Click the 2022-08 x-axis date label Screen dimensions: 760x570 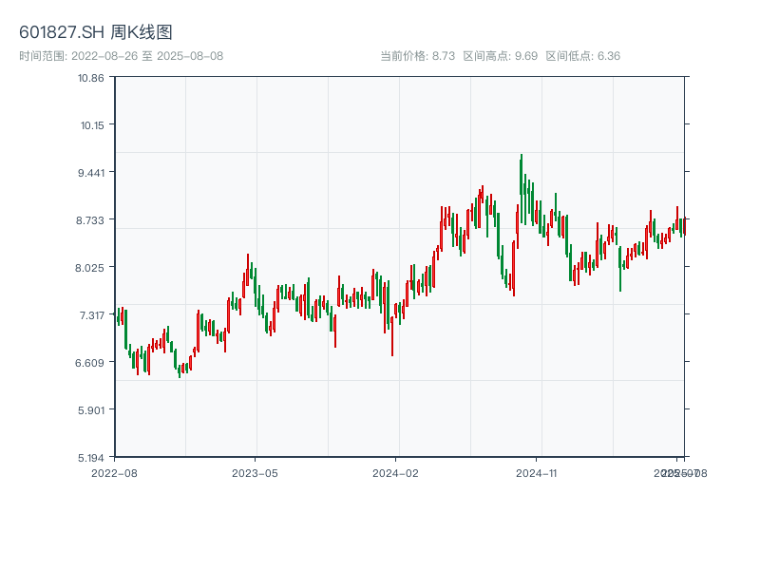point(114,472)
